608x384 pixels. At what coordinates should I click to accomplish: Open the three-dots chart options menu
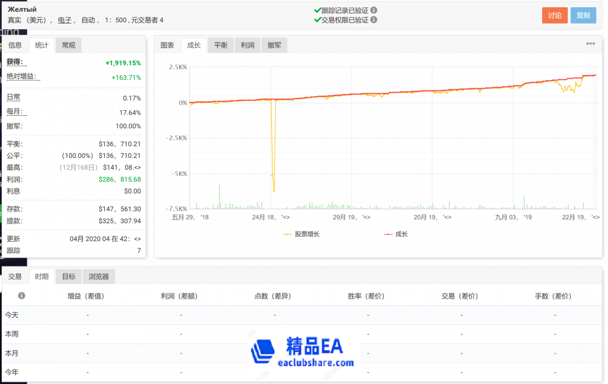tap(590, 44)
